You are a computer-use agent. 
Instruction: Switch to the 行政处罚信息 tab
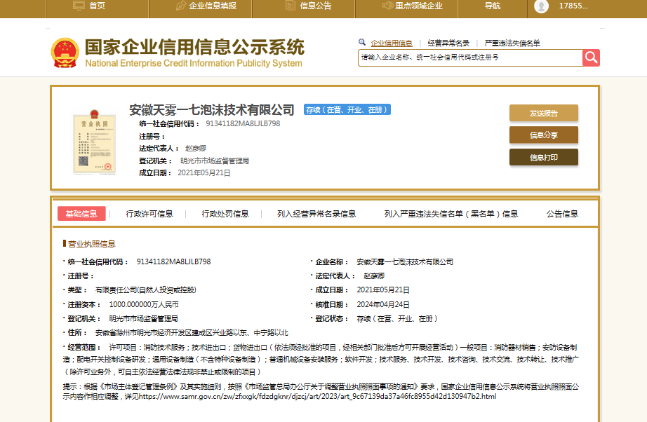(225, 214)
